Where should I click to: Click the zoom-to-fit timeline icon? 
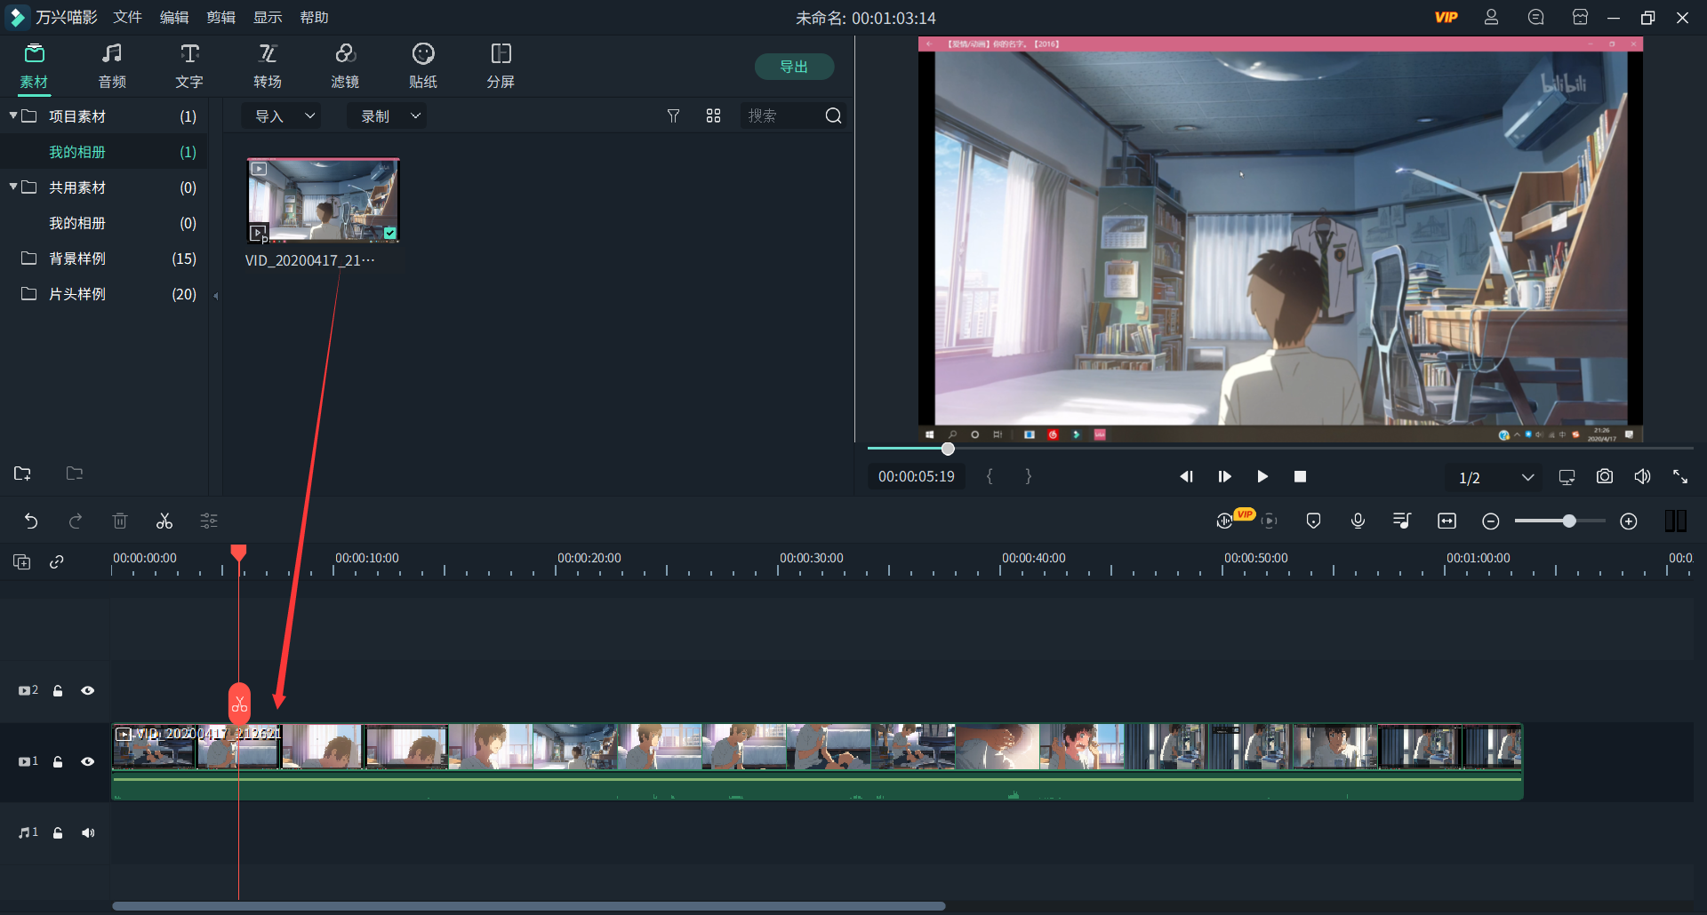(1447, 521)
